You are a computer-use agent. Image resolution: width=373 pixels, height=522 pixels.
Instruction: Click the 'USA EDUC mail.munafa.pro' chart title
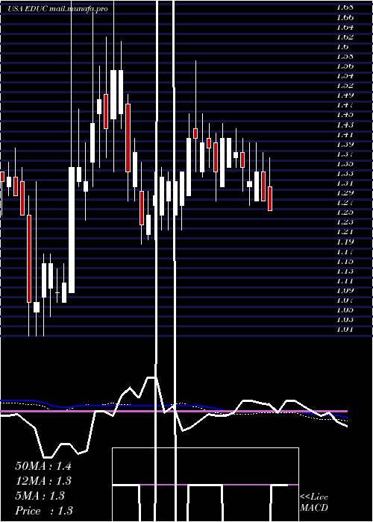tap(58, 9)
